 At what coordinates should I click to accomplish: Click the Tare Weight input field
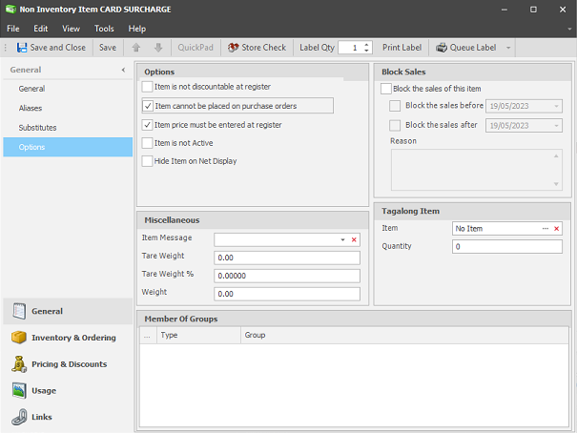point(287,258)
